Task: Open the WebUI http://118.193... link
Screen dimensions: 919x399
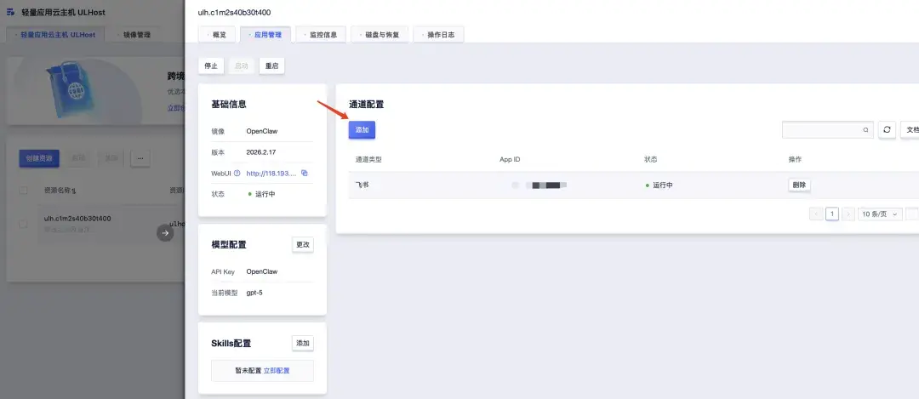Action: pos(271,174)
